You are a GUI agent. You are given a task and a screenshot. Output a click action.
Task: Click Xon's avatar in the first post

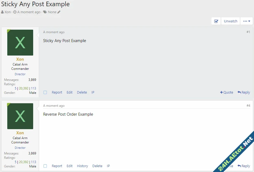click(20, 42)
